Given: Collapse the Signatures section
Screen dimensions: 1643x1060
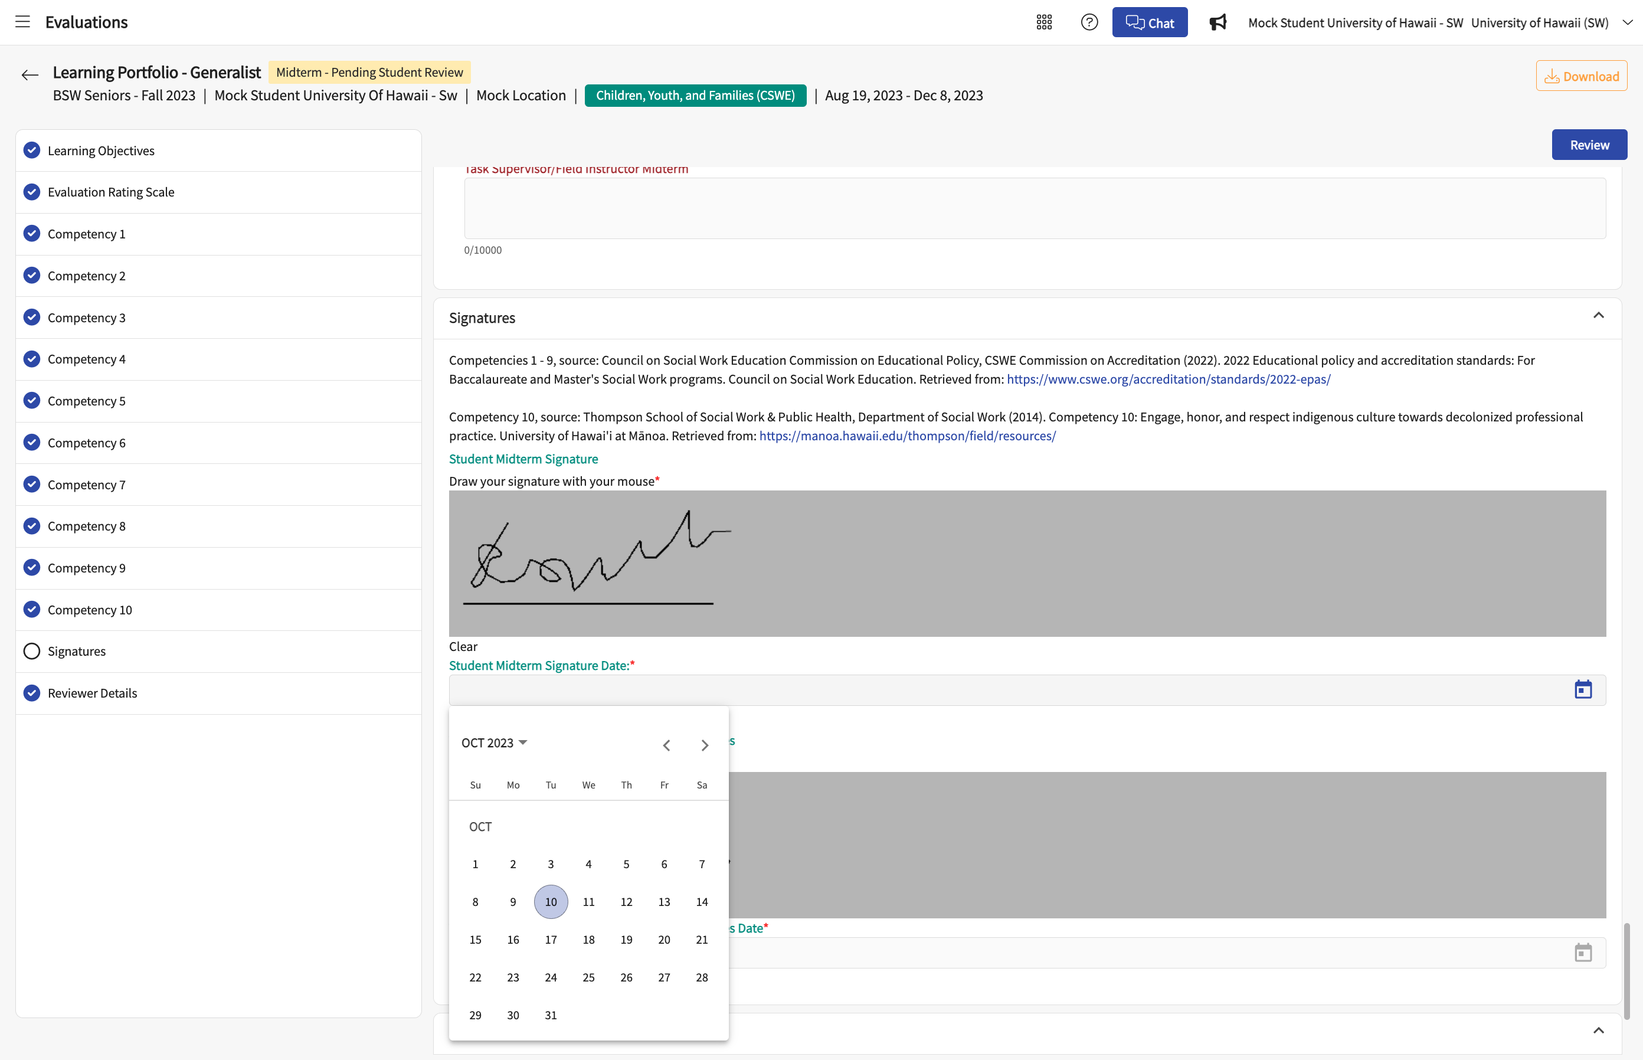Looking at the screenshot, I should 1598,316.
